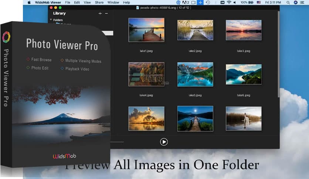
Task: Click the globe icon in menu bar
Action: [178, 2]
